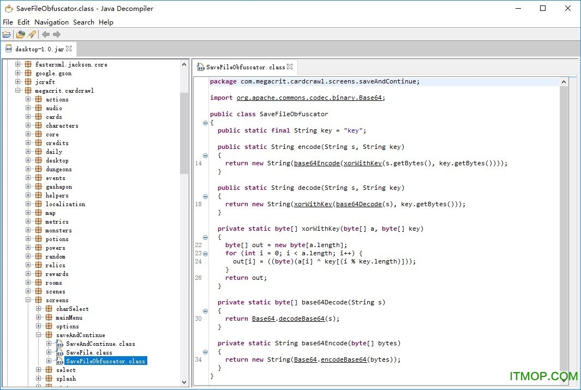The height and width of the screenshot is (390, 581).
Task: Click the tree panel scroll down arrow
Action: [x=184, y=382]
